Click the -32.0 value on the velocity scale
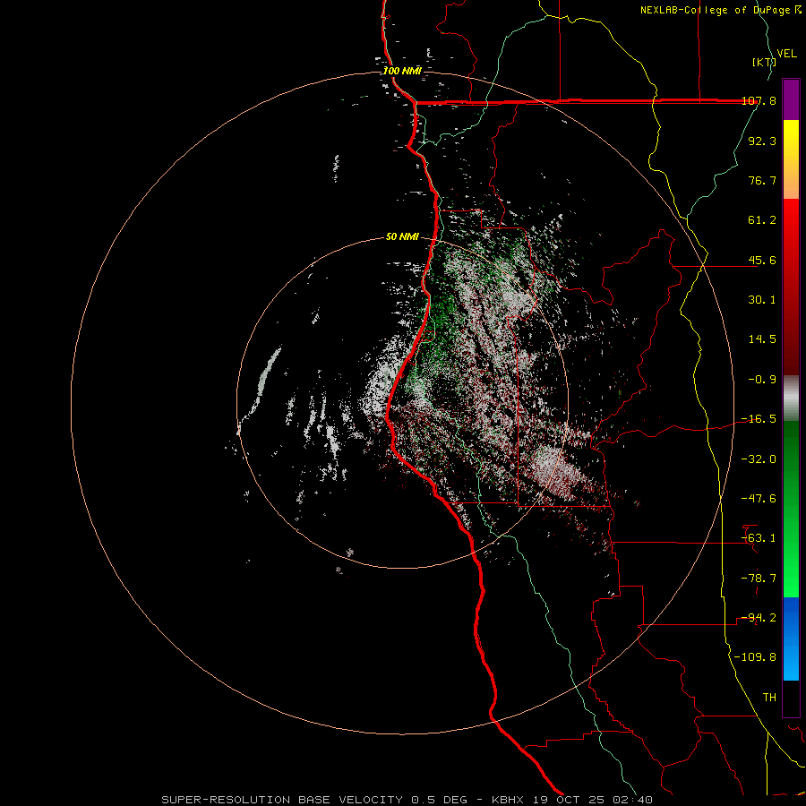This screenshot has width=806, height=806. (759, 459)
